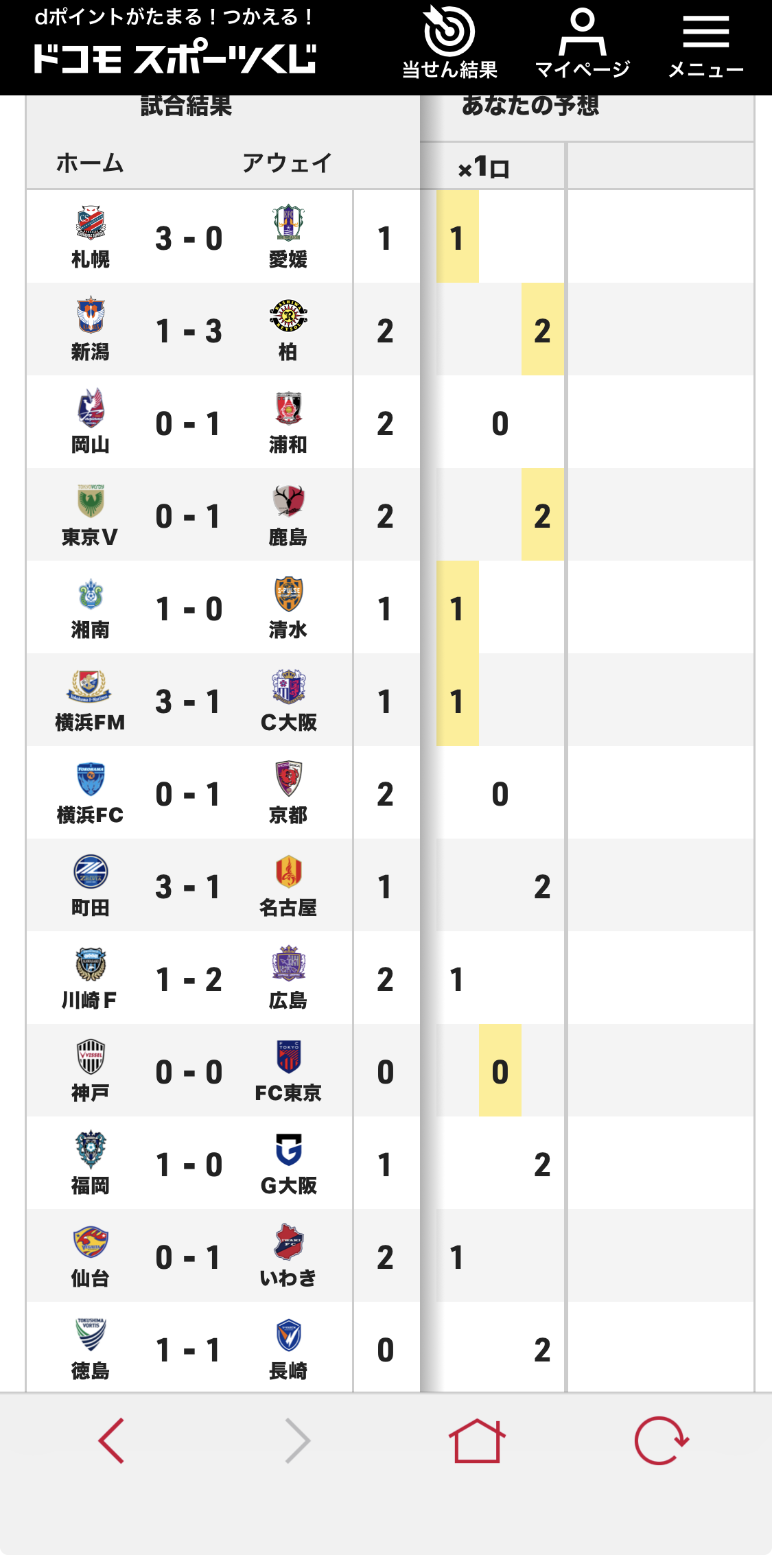Open the メニュー hamburger menu
The width and height of the screenshot is (772, 1555).
tap(705, 43)
